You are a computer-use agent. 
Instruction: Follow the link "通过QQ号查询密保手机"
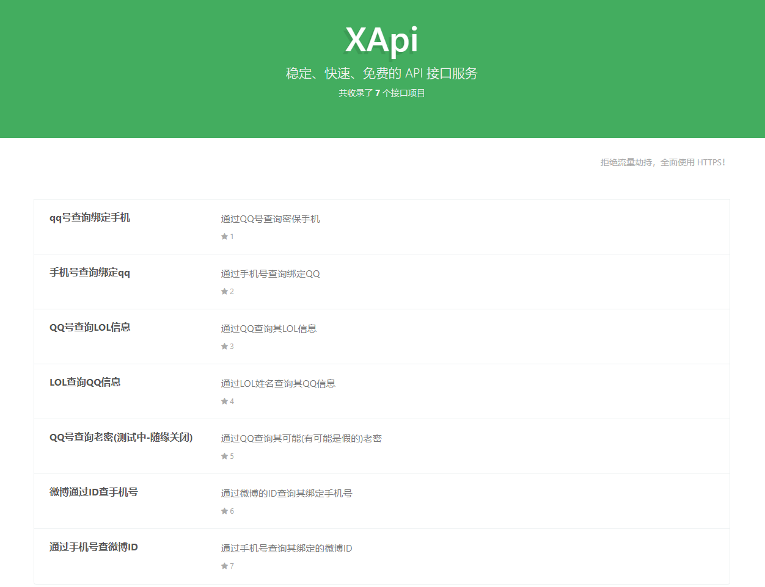point(270,218)
